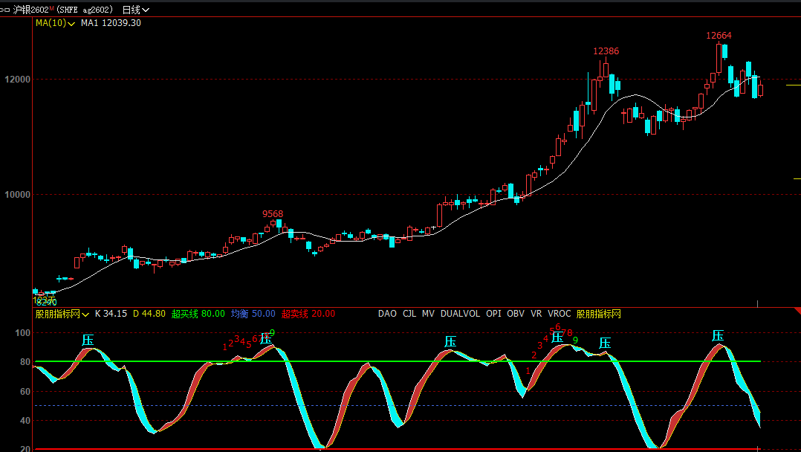Expand the MA(10) indicator dropdown
Viewport: 801px width, 452px height.
(x=55, y=23)
